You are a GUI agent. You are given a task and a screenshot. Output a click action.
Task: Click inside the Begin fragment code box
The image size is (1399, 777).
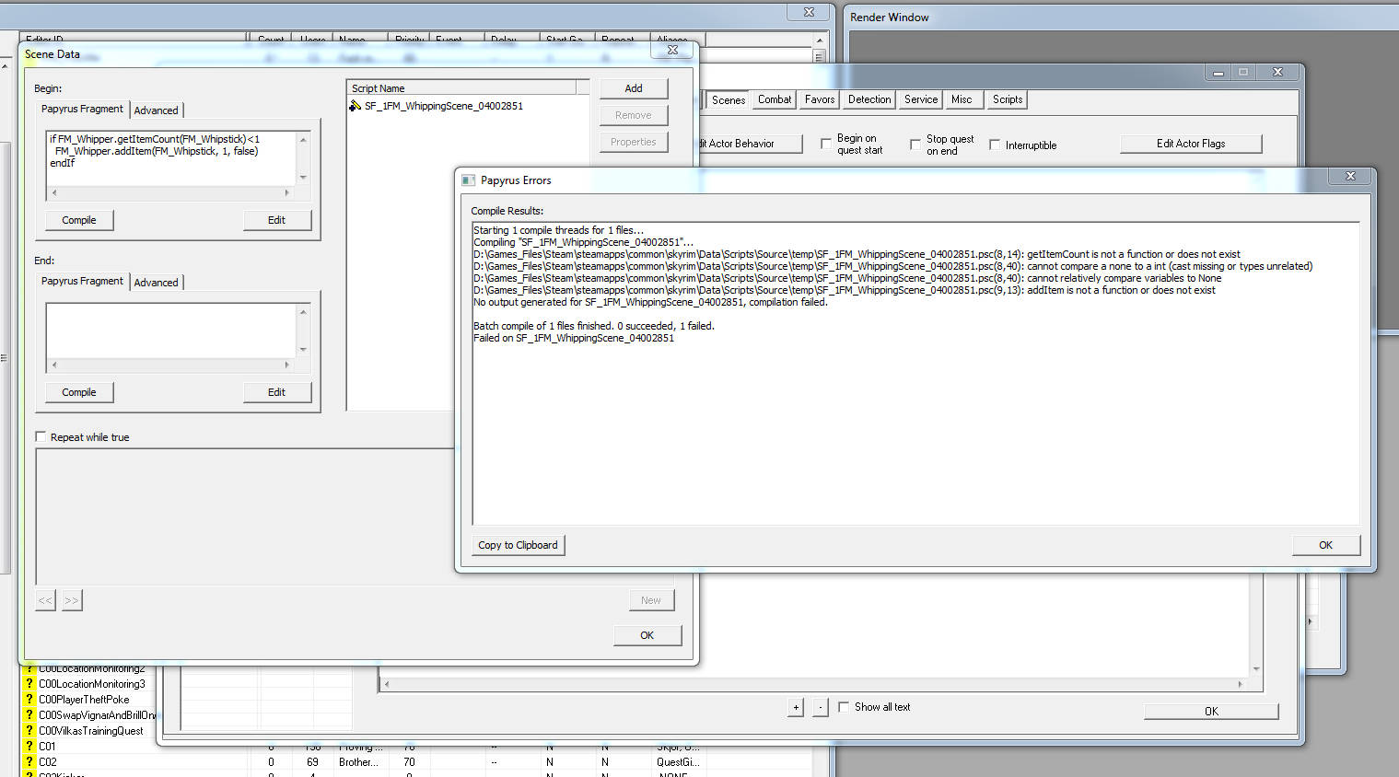(x=171, y=158)
